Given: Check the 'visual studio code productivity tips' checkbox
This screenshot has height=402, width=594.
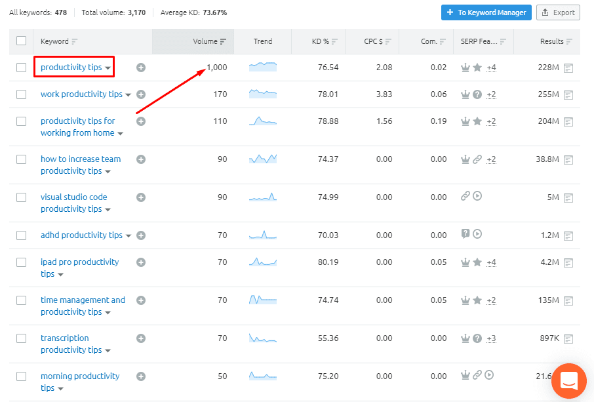Looking at the screenshot, I should click(x=21, y=197).
